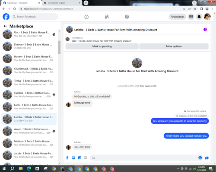Image resolution: width=216 pixels, height=172 pixels.
Task: Send a thumbs-up like
Action: click(x=207, y=158)
